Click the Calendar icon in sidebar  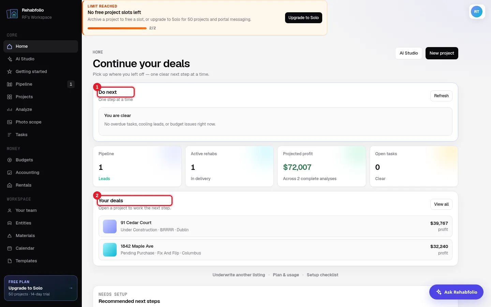point(10,248)
